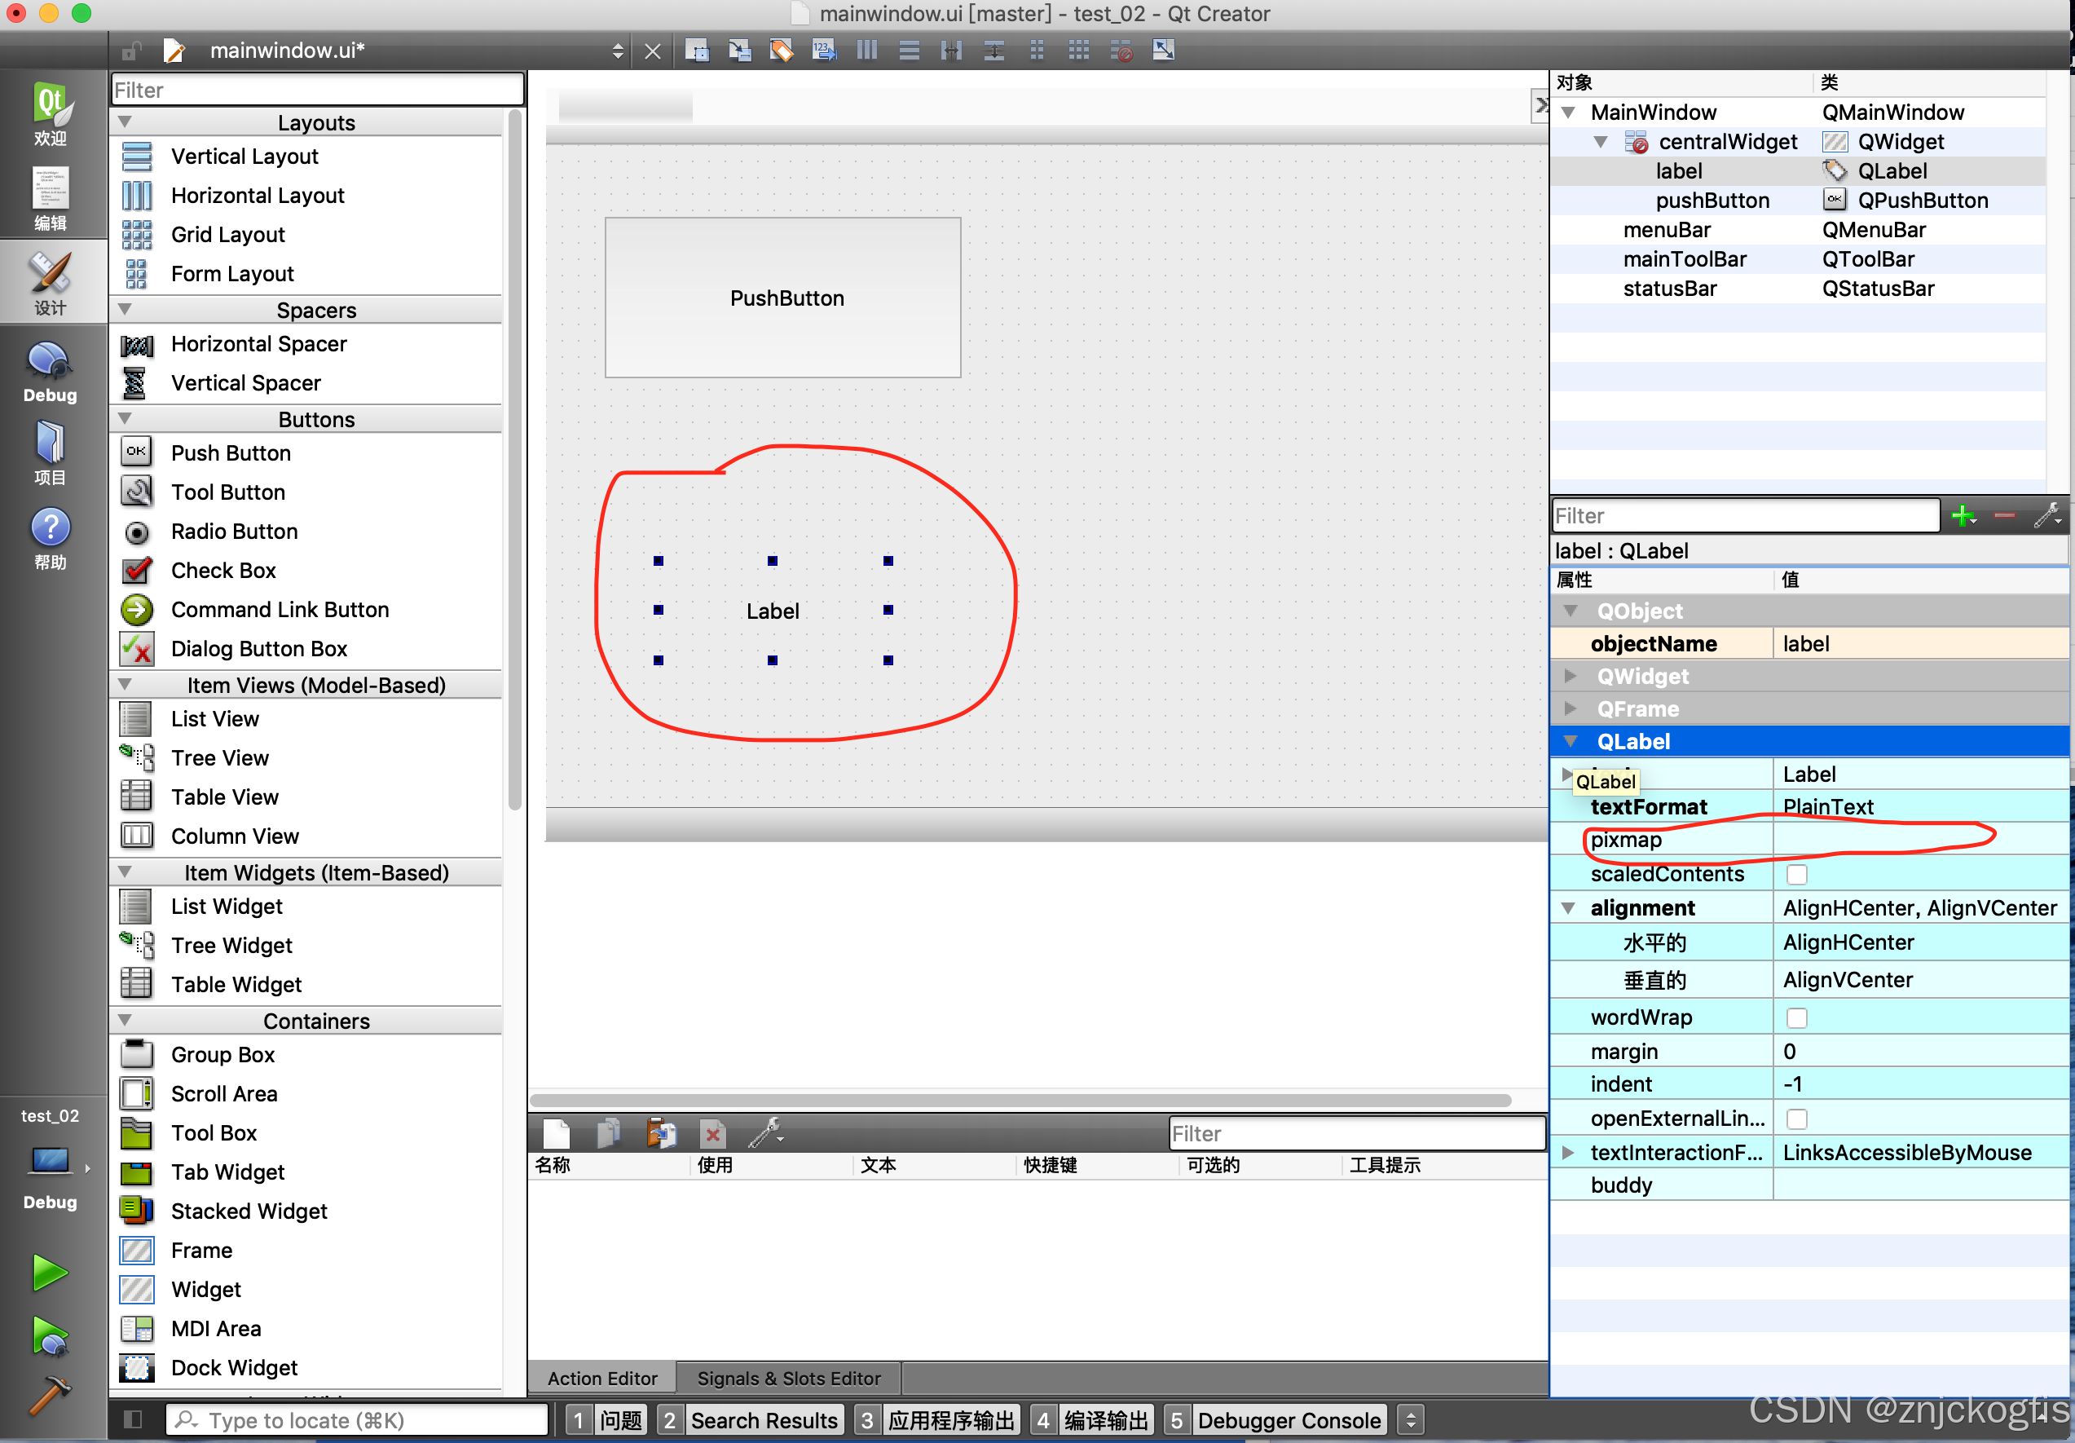Click green plus add dynamic property icon
The width and height of the screenshot is (2075, 1443).
[1962, 516]
